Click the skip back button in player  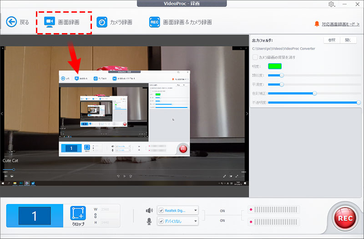118,176
